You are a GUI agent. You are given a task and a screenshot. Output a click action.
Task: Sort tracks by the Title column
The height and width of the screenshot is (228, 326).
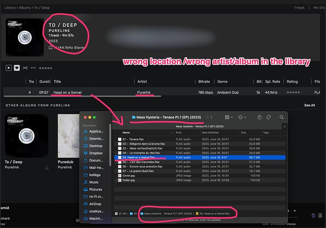[57, 82]
